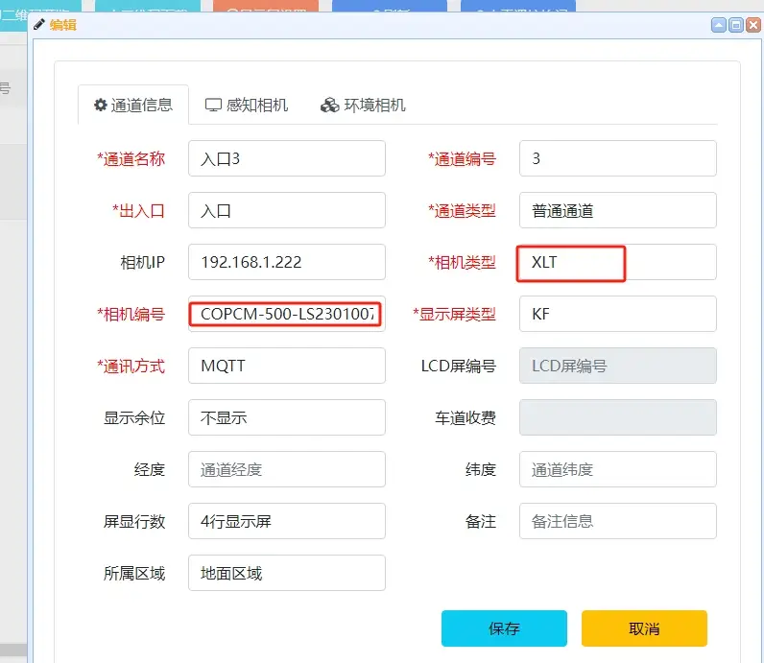Click the 取消 button
Image resolution: width=764 pixels, height=663 pixels.
(644, 628)
